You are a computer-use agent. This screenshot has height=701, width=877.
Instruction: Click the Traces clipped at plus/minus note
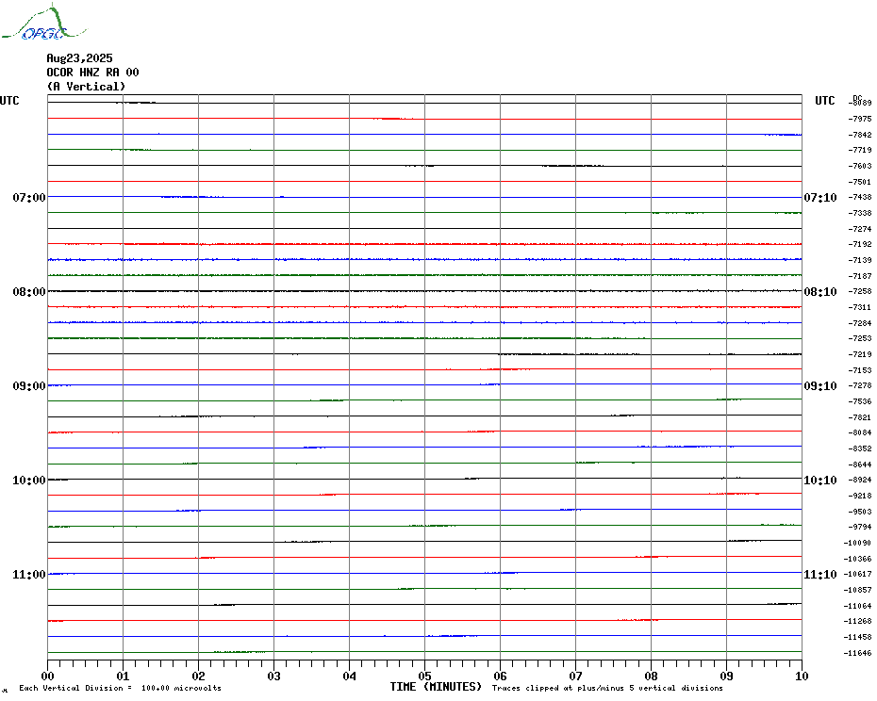point(607,688)
